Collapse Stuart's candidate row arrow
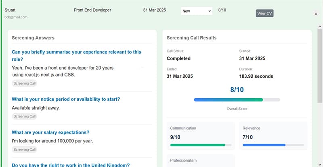Screen dimensions: 323x167 coord(316,14)
